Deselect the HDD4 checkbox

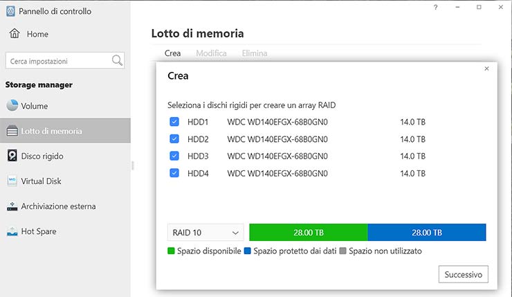174,173
